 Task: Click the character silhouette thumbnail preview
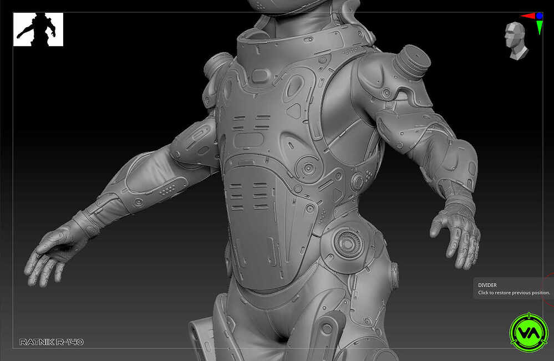(x=38, y=29)
